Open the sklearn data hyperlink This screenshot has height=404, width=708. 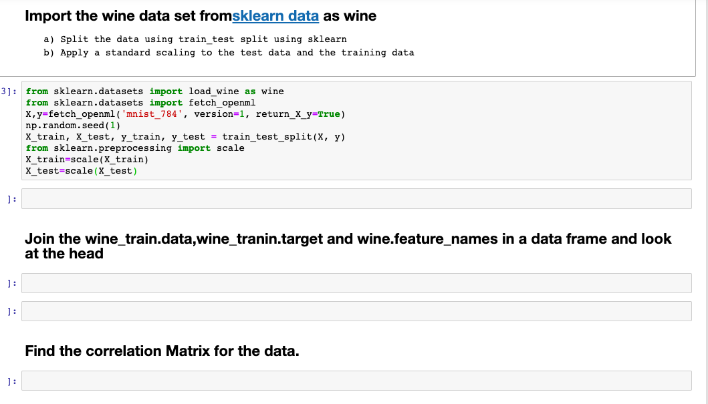click(275, 16)
